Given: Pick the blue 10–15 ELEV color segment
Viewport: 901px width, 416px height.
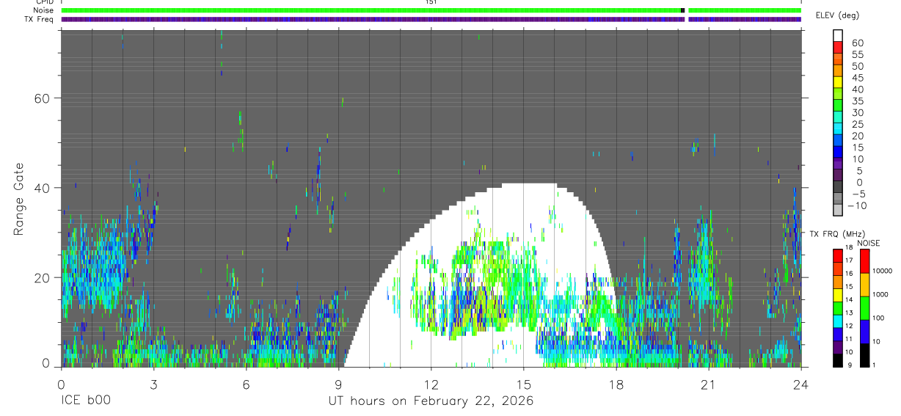Looking at the screenshot, I should pos(838,153).
